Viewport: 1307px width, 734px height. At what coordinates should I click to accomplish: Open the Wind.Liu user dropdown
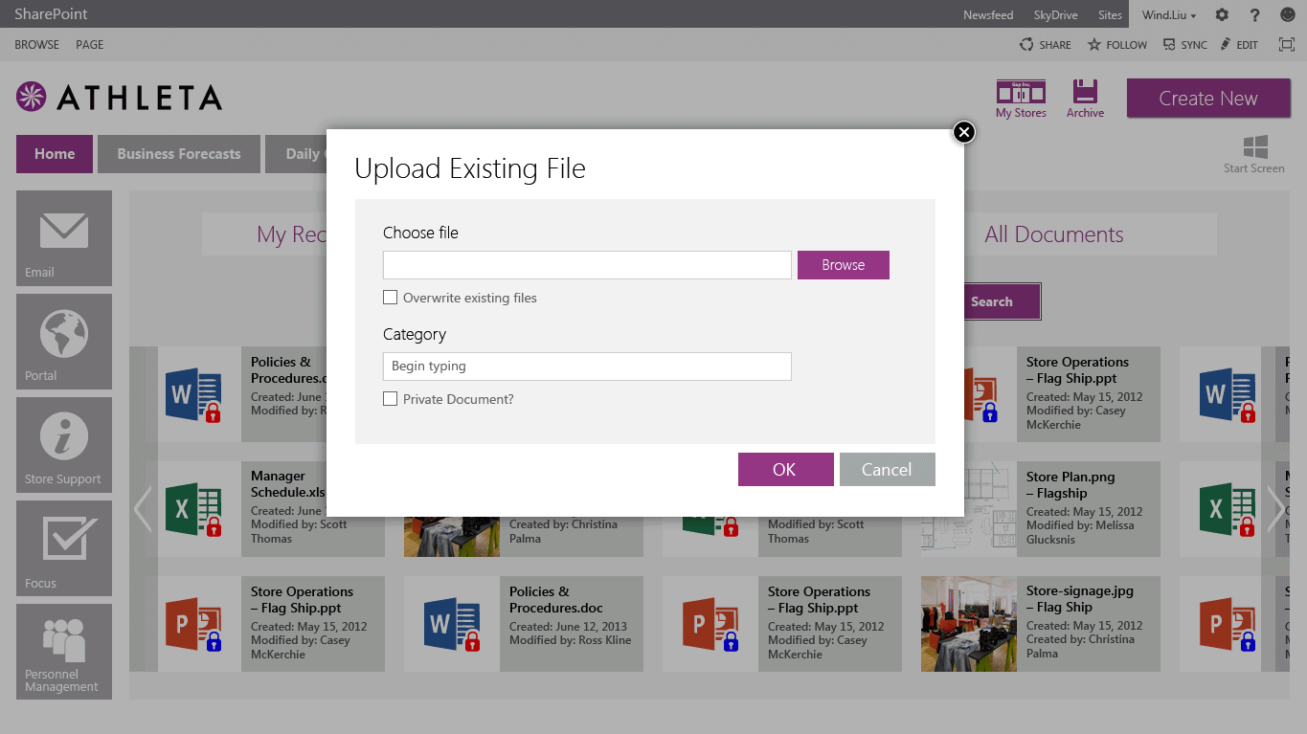coord(1169,14)
